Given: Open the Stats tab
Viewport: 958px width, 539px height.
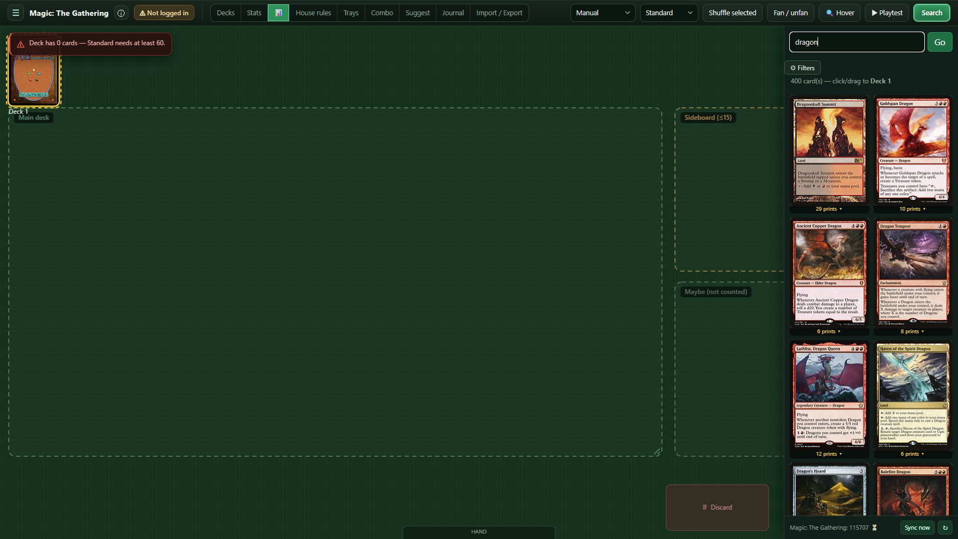Looking at the screenshot, I should coord(254,13).
